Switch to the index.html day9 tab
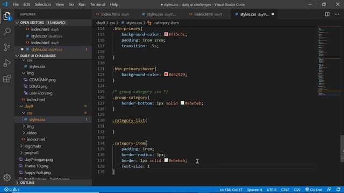344x193 pixels. click(208, 14)
